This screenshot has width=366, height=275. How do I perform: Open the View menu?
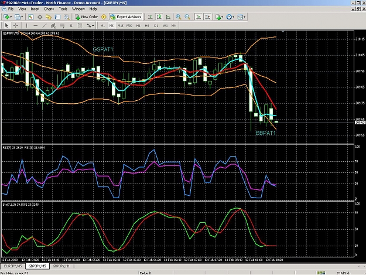[x=22, y=9]
